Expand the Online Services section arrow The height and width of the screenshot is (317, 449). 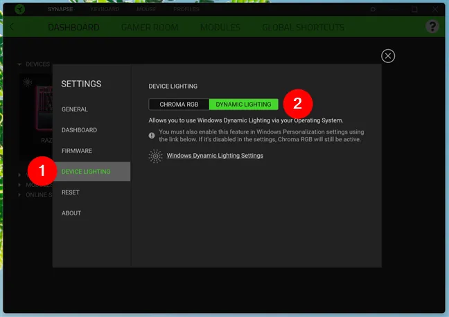pyautogui.click(x=19, y=195)
